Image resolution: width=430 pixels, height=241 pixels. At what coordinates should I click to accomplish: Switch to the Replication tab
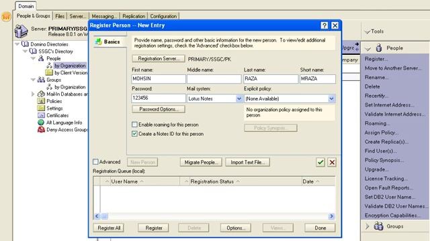coord(134,16)
